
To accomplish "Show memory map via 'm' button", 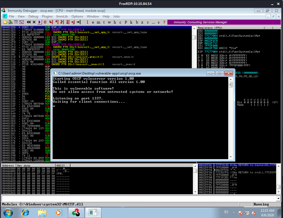I will 98,22.
